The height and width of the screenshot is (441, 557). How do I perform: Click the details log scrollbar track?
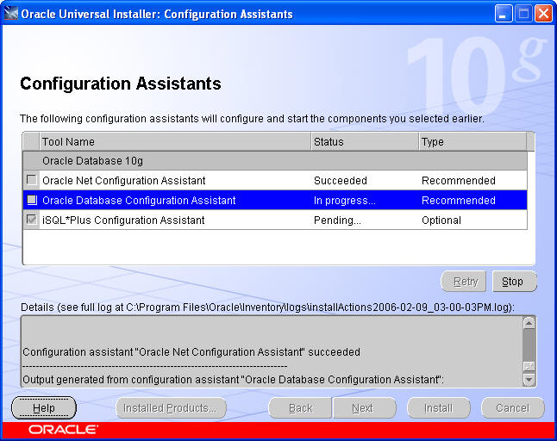click(529, 345)
